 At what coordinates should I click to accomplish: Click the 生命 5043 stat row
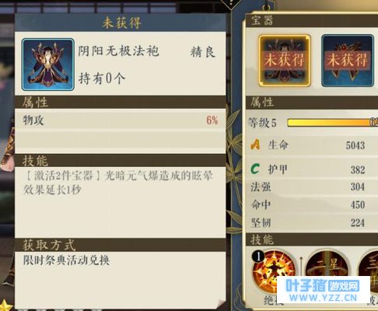pos(312,145)
